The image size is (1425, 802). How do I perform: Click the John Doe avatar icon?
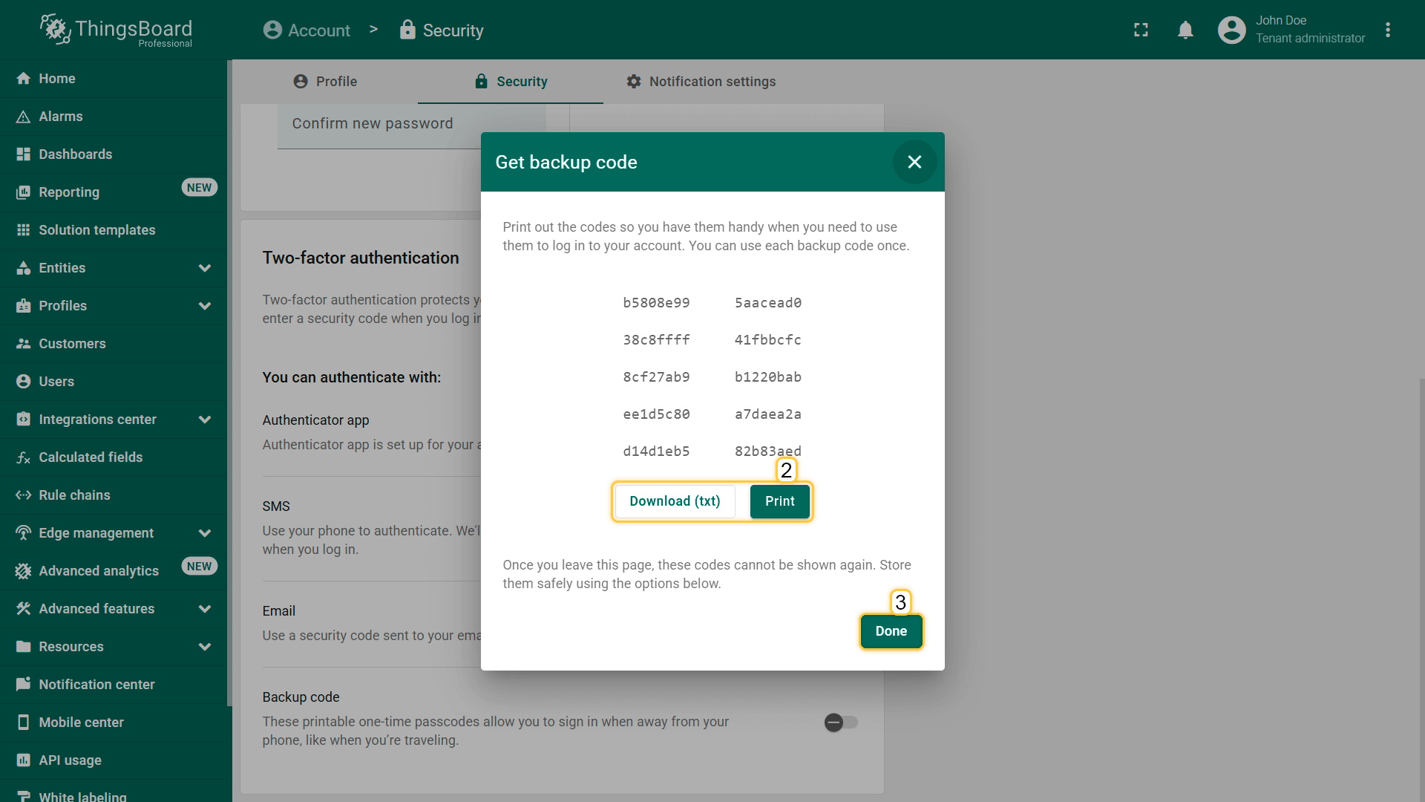[x=1231, y=30]
